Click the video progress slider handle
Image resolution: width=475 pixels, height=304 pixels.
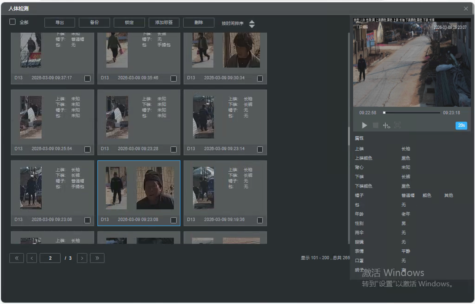384,113
